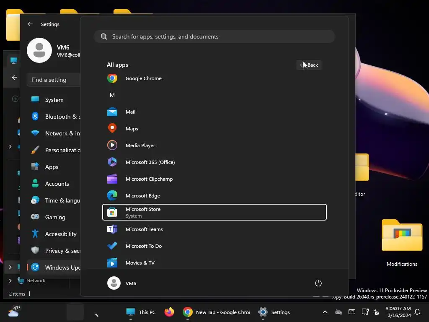Open the Maps app

click(x=214, y=128)
